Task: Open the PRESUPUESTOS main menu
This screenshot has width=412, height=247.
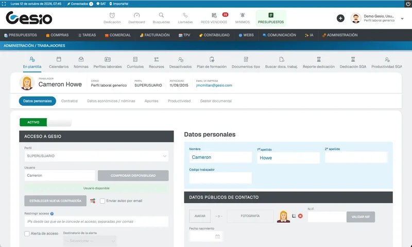Action: (x=21, y=35)
